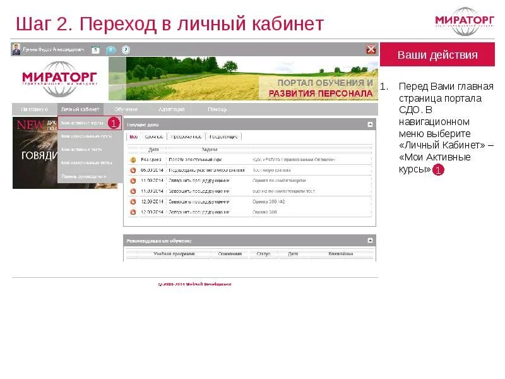Click the Текущие дела panel title
The width and height of the screenshot is (505, 379).
tap(143, 124)
